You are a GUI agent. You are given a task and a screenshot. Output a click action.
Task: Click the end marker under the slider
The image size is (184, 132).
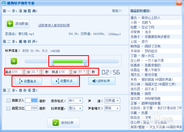coord(85,64)
